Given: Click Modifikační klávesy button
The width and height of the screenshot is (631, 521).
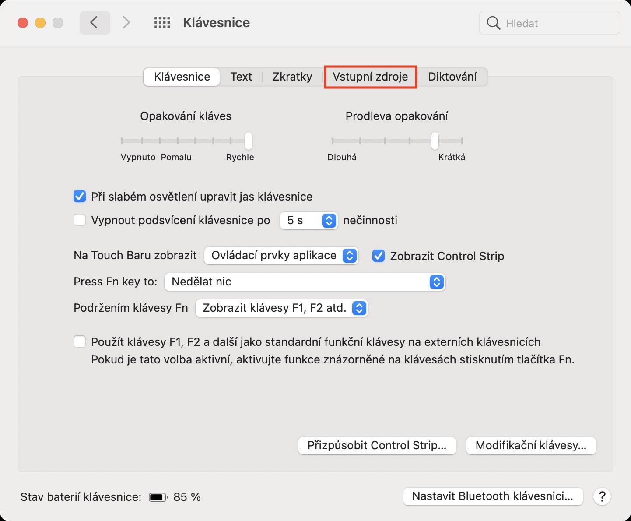Looking at the screenshot, I should [x=531, y=446].
